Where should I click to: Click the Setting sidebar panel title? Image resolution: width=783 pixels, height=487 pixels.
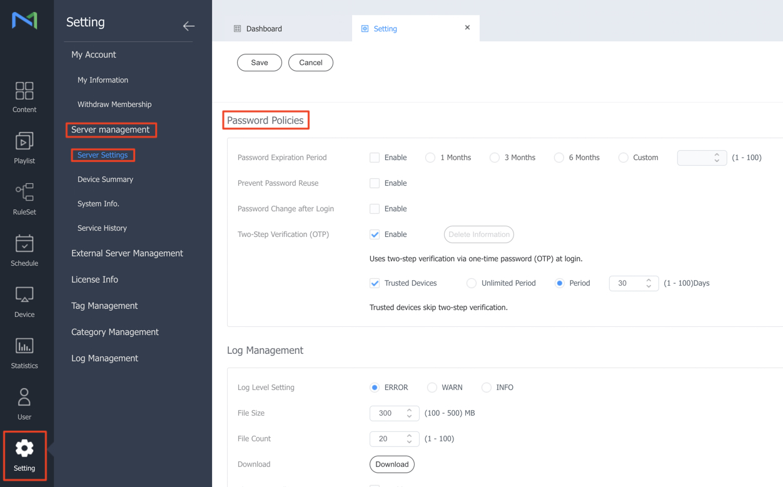click(86, 22)
